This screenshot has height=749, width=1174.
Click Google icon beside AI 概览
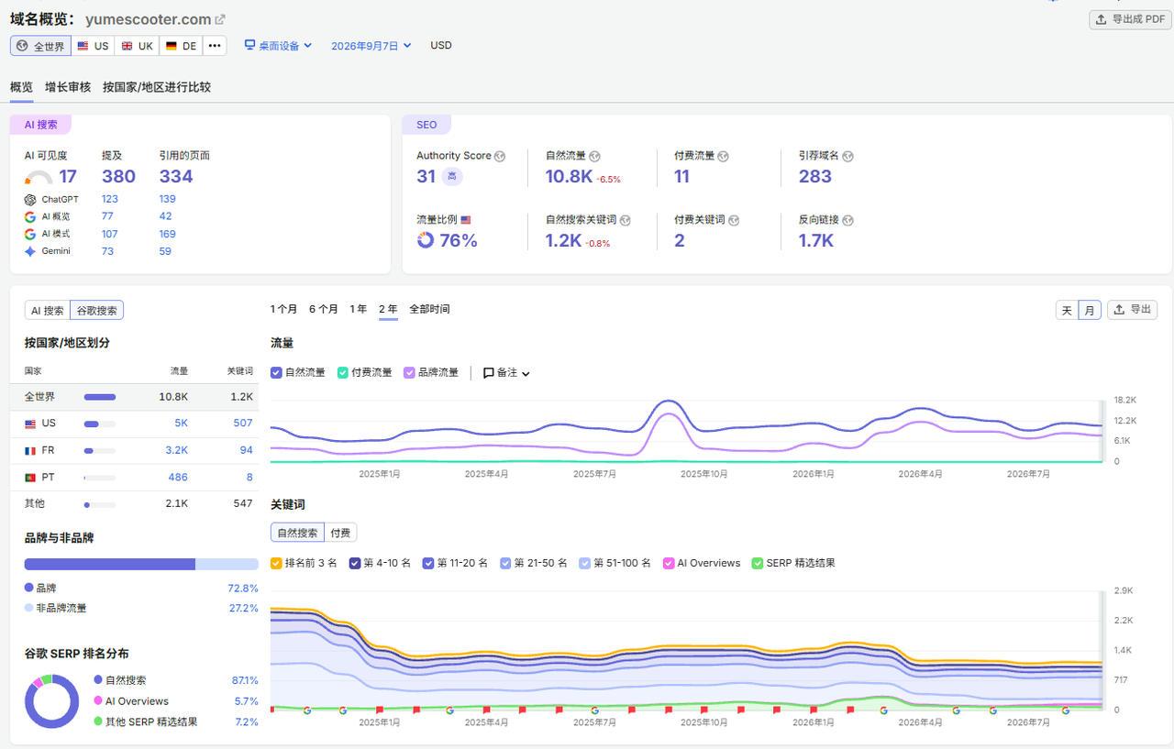pyautogui.click(x=30, y=216)
